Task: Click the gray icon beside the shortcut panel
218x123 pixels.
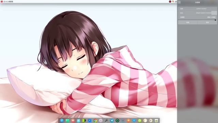Action: (x=176, y=1)
